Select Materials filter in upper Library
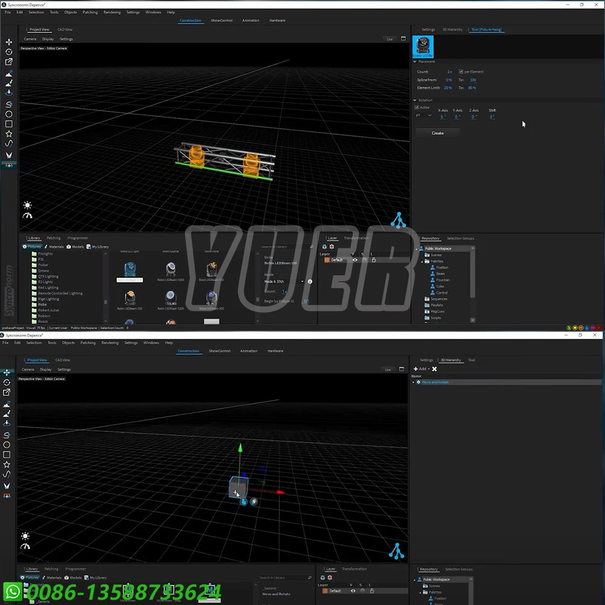 click(54, 247)
